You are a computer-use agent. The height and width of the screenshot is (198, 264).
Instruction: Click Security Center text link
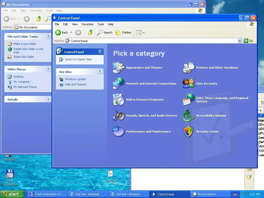(x=208, y=131)
